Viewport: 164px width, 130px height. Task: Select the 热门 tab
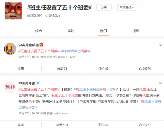(x=103, y=31)
